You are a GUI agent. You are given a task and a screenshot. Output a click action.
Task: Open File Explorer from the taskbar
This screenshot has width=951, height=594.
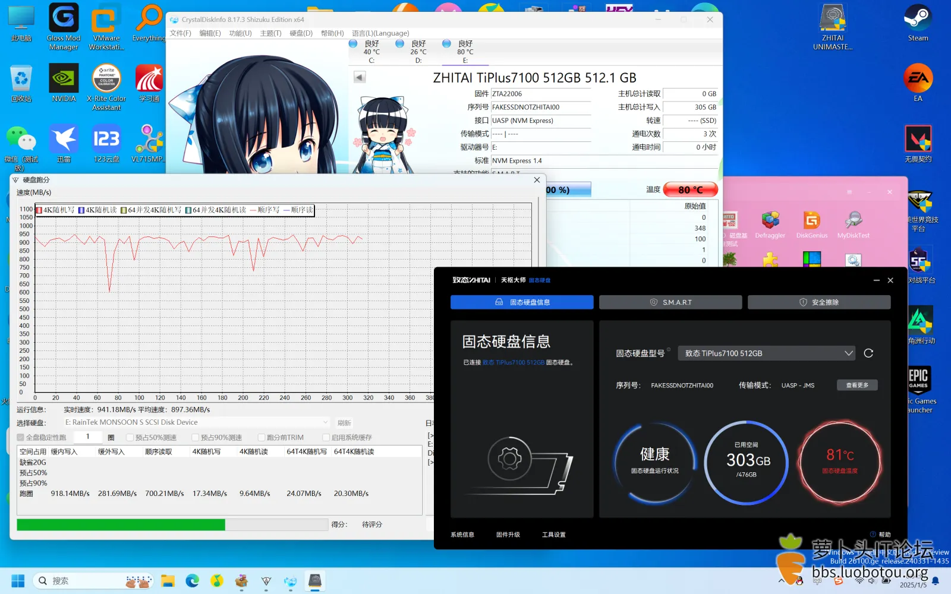pos(168,581)
